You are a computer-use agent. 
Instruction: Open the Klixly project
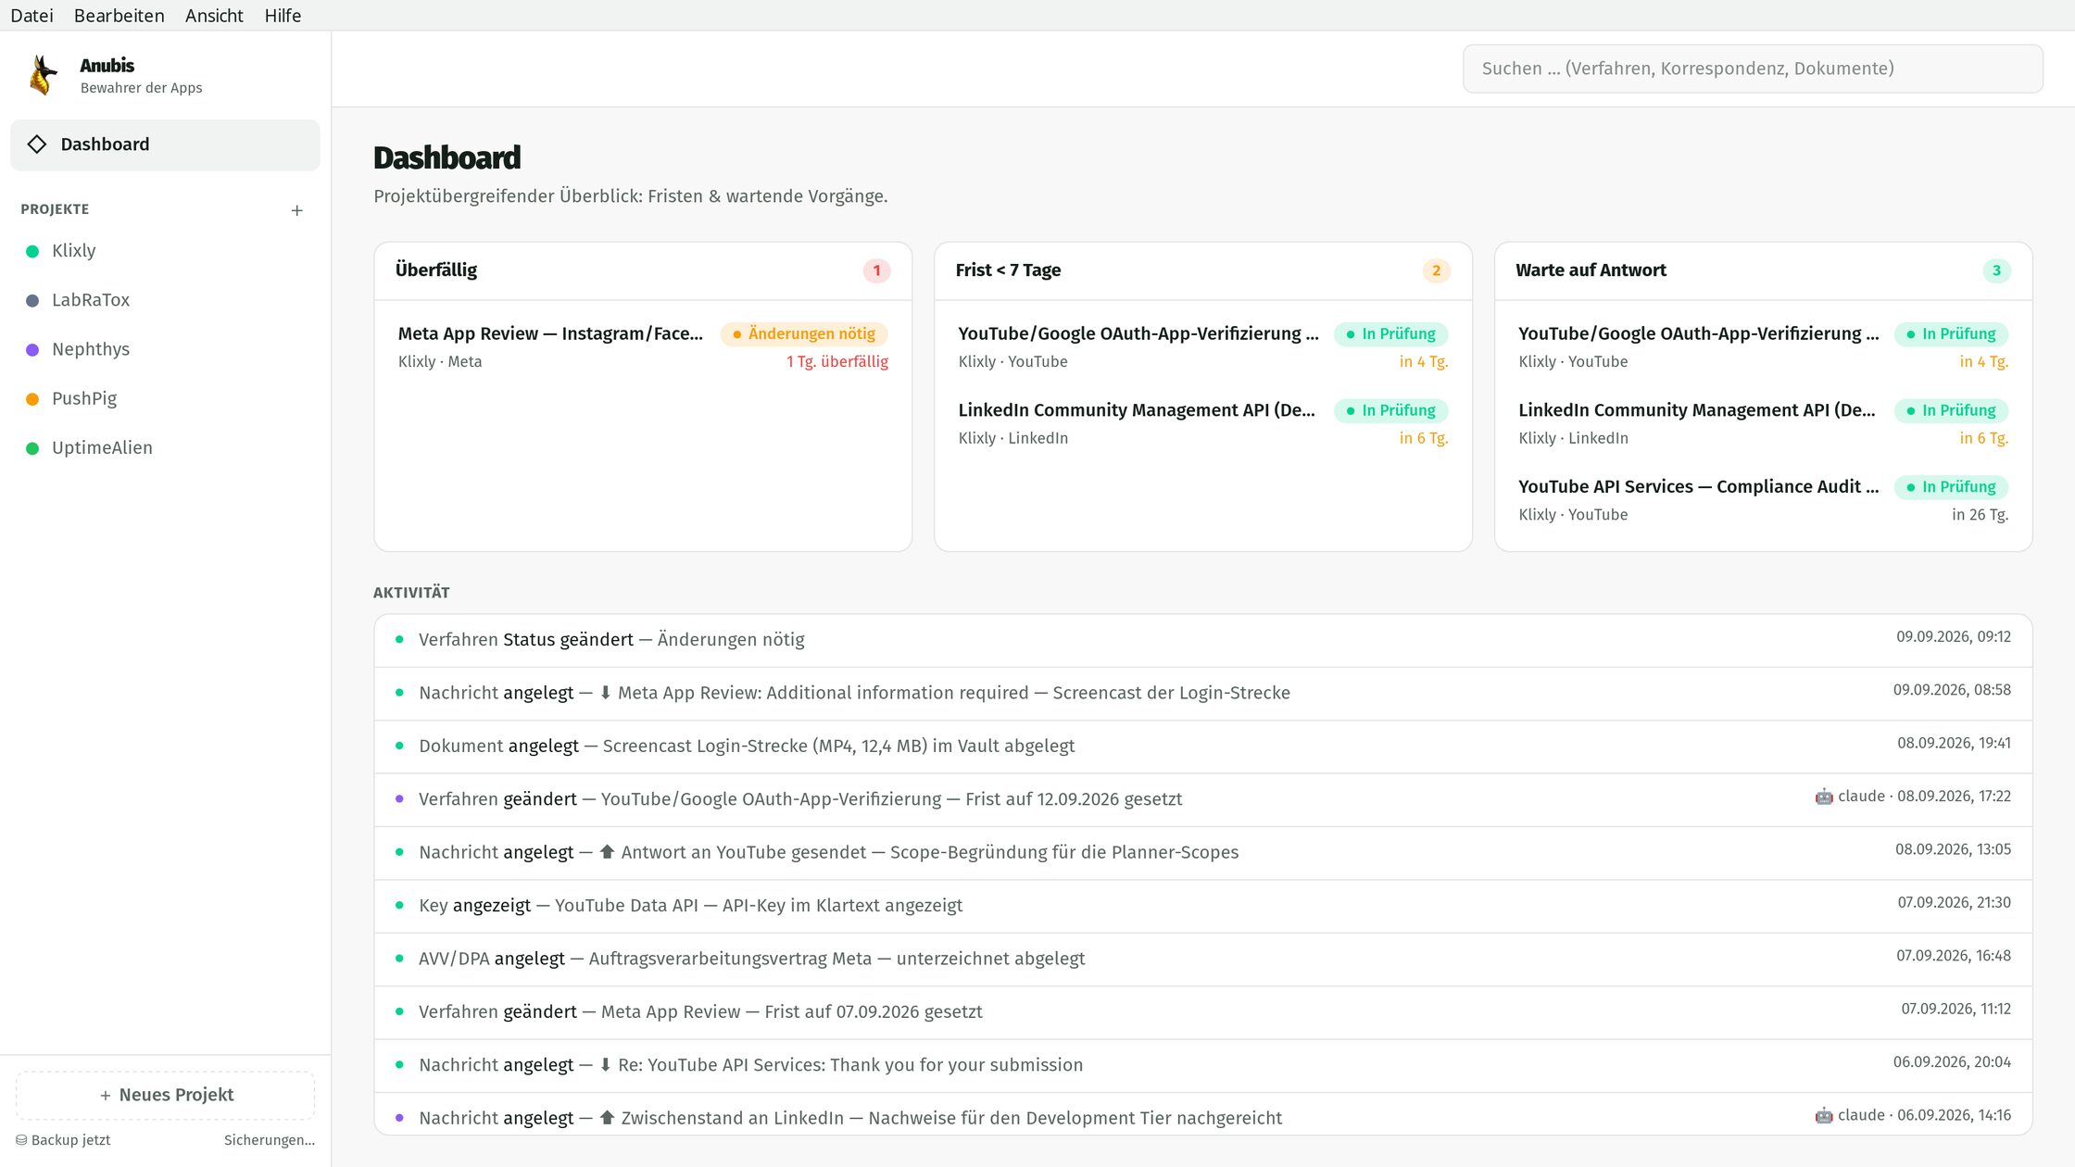pyautogui.click(x=165, y=251)
